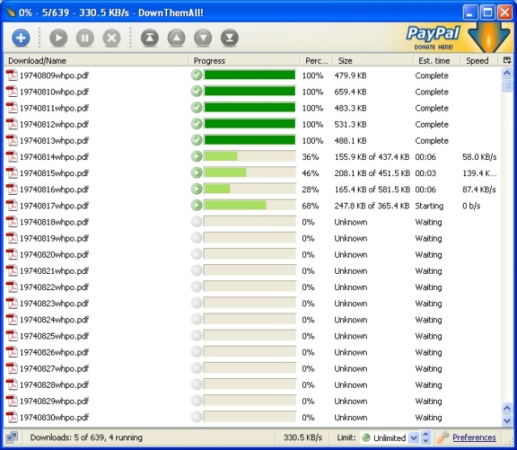The width and height of the screenshot is (517, 450).
Task: Click the '28%' percent cell
Action: pyautogui.click(x=310, y=190)
